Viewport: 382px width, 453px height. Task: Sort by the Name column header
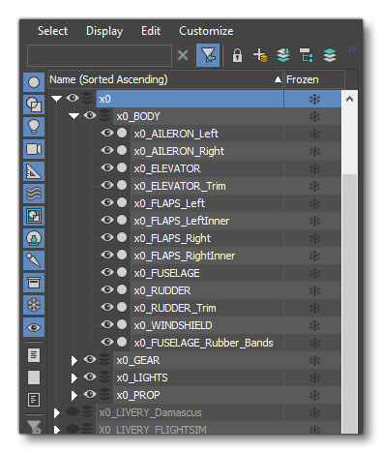pyautogui.click(x=165, y=79)
